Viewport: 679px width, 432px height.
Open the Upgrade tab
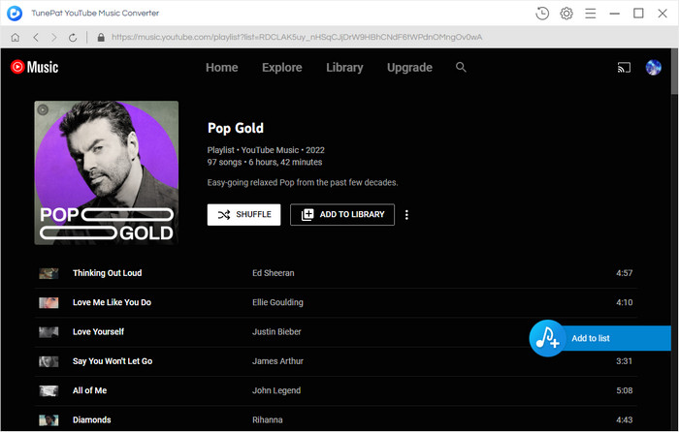pos(409,68)
